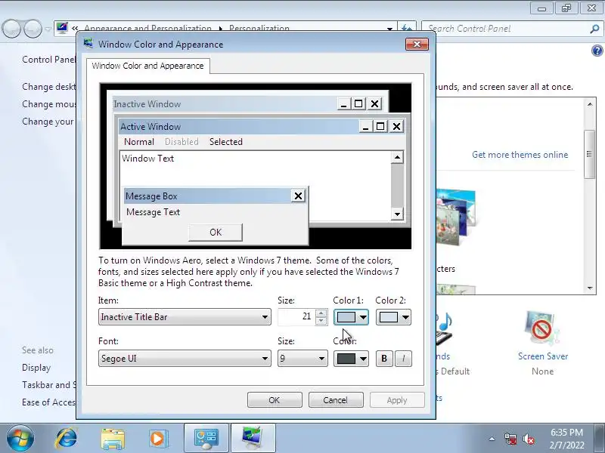Click Selected menu item in preview
Image resolution: width=605 pixels, height=453 pixels.
[x=225, y=142]
